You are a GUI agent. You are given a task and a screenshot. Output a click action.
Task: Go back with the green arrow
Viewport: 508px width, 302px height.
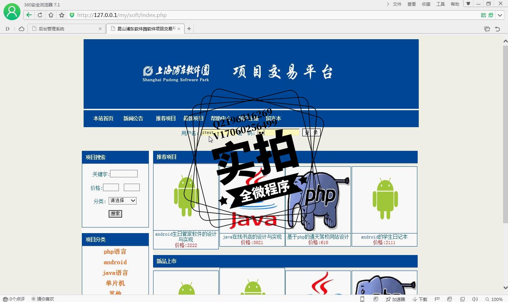(29, 15)
